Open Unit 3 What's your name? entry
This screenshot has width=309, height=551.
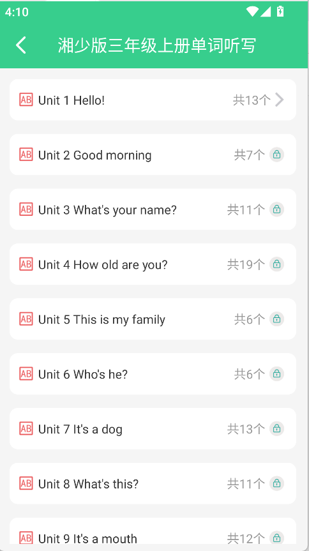point(153,209)
